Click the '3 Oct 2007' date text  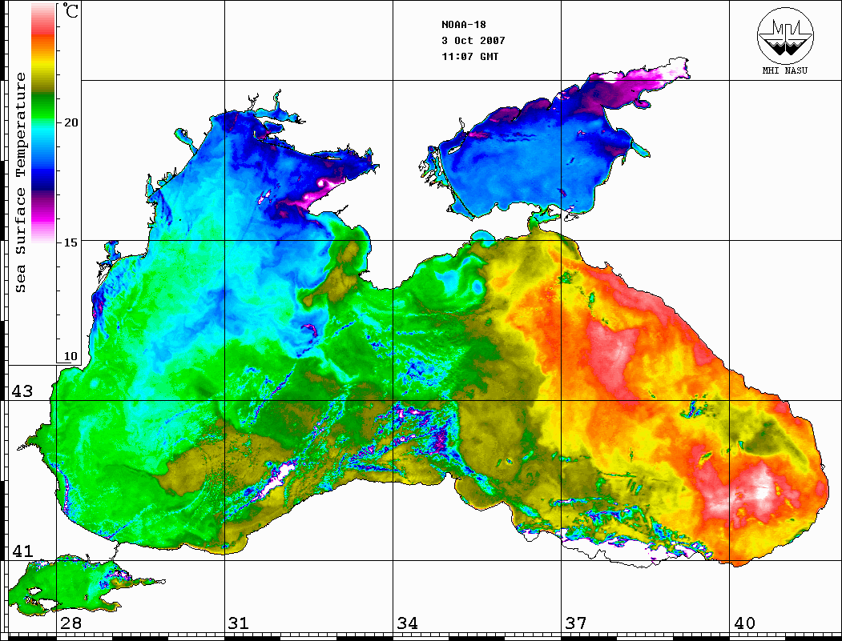(473, 41)
